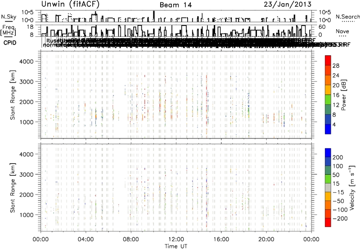
Task: Click the "Nave" legend label
Action: (342, 31)
